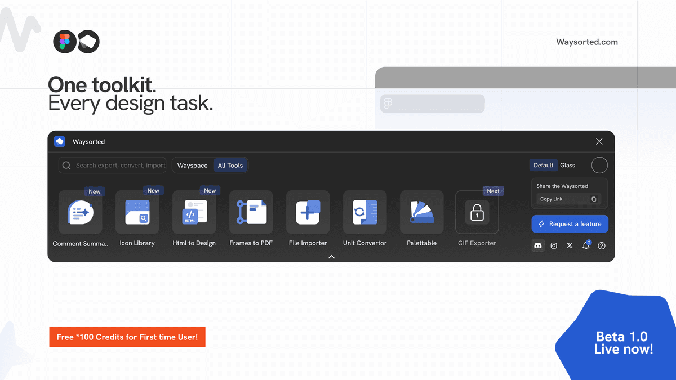Click the Copy Link button
The height and width of the screenshot is (380, 676).
(568, 199)
